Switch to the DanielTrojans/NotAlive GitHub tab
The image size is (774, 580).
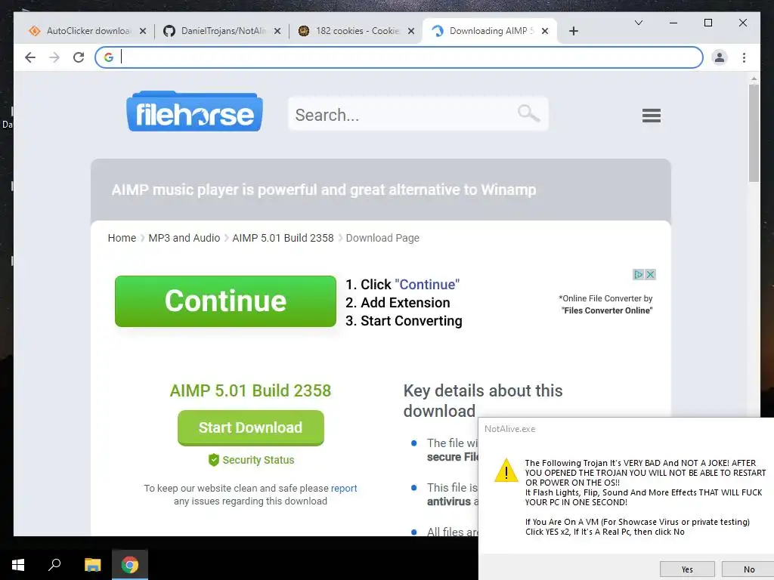pos(223,31)
